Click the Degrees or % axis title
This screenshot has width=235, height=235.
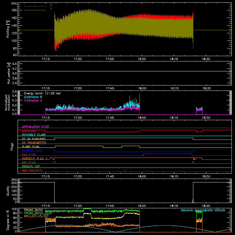(8, 220)
